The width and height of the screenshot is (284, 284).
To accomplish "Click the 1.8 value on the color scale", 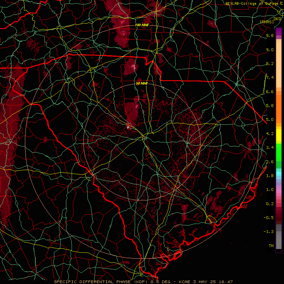I will pyautogui.click(x=270, y=176).
